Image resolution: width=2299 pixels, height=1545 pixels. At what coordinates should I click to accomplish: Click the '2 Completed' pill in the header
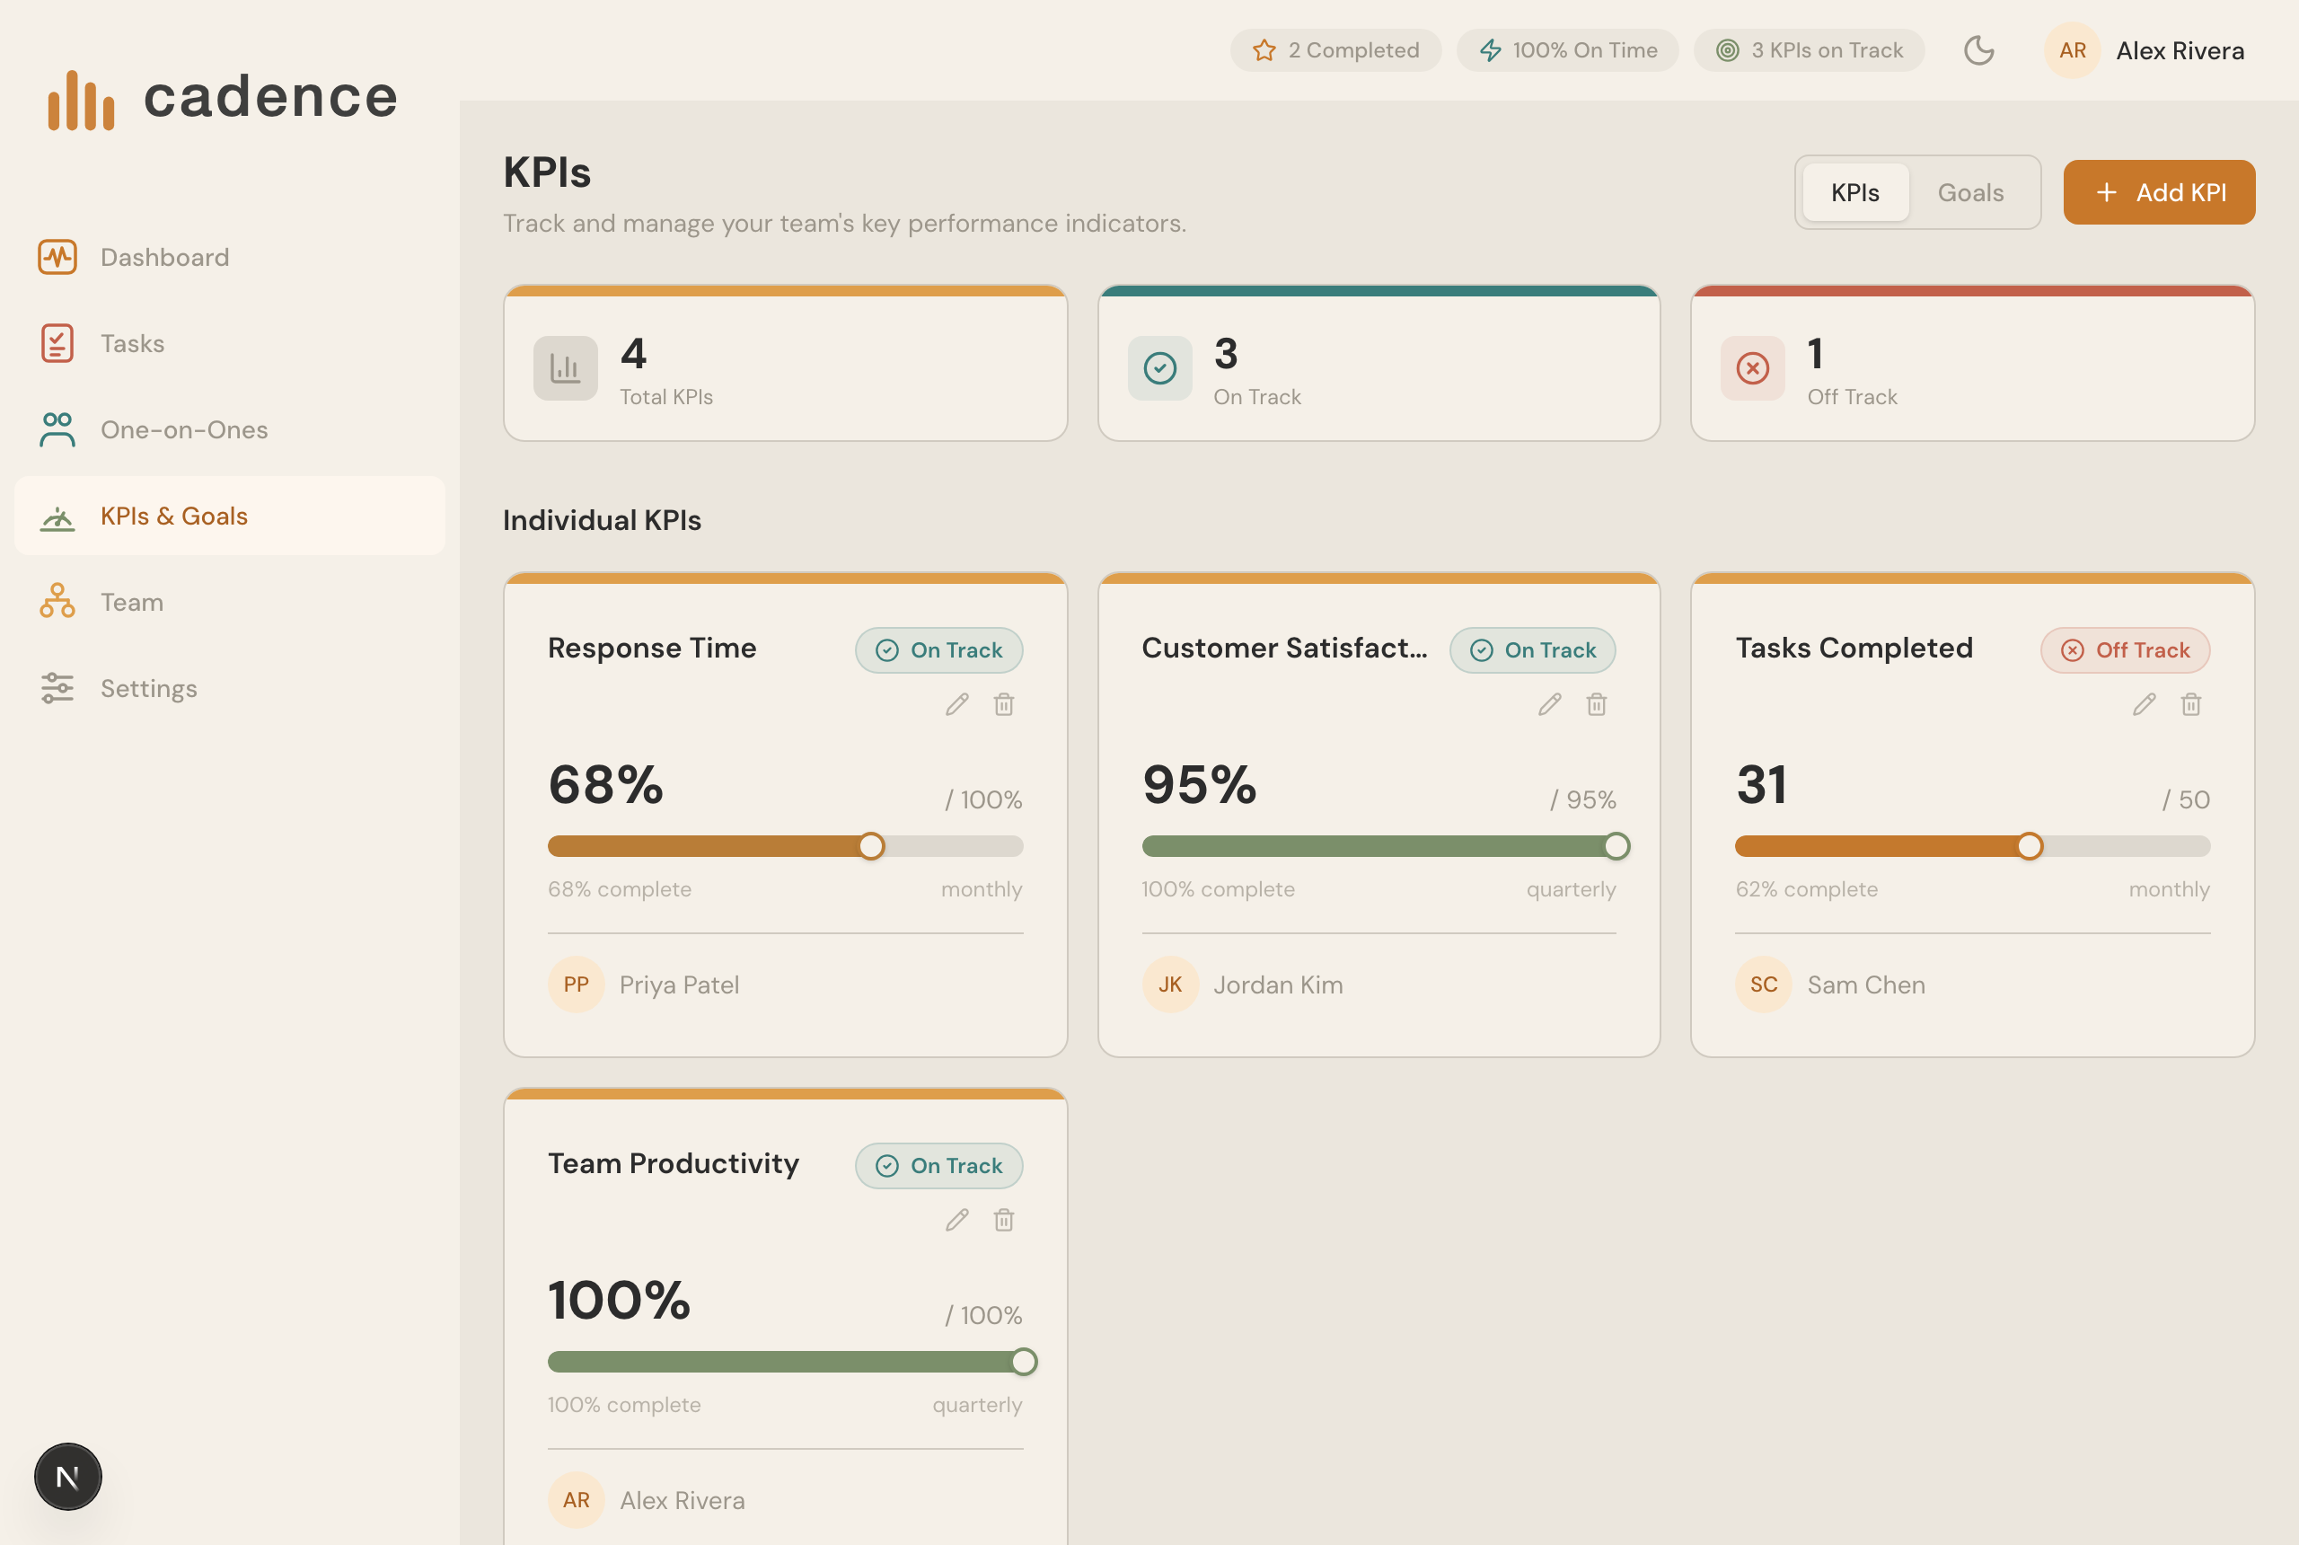click(1335, 50)
